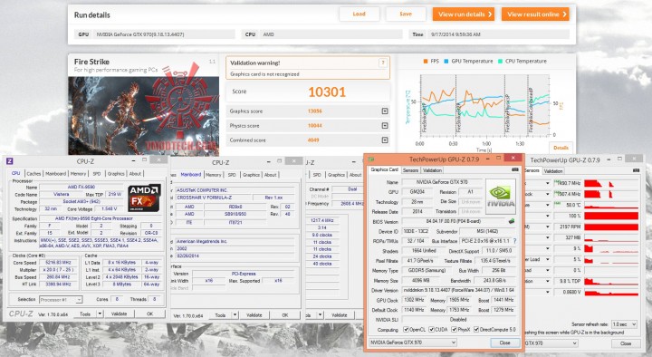This screenshot has height=357, width=652.
Task: Open Memory tab in second CPU-Z window
Action: (214, 175)
